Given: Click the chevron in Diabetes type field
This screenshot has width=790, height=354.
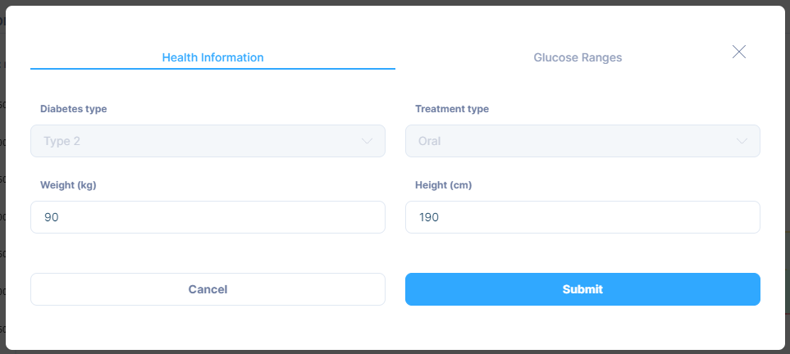Looking at the screenshot, I should [x=367, y=141].
